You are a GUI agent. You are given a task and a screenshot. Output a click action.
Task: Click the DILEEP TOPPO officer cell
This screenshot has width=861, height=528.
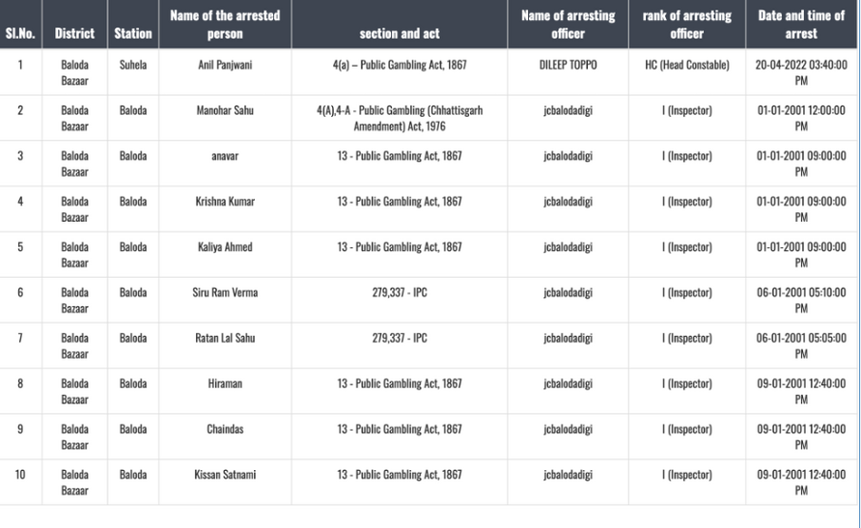[x=568, y=65]
